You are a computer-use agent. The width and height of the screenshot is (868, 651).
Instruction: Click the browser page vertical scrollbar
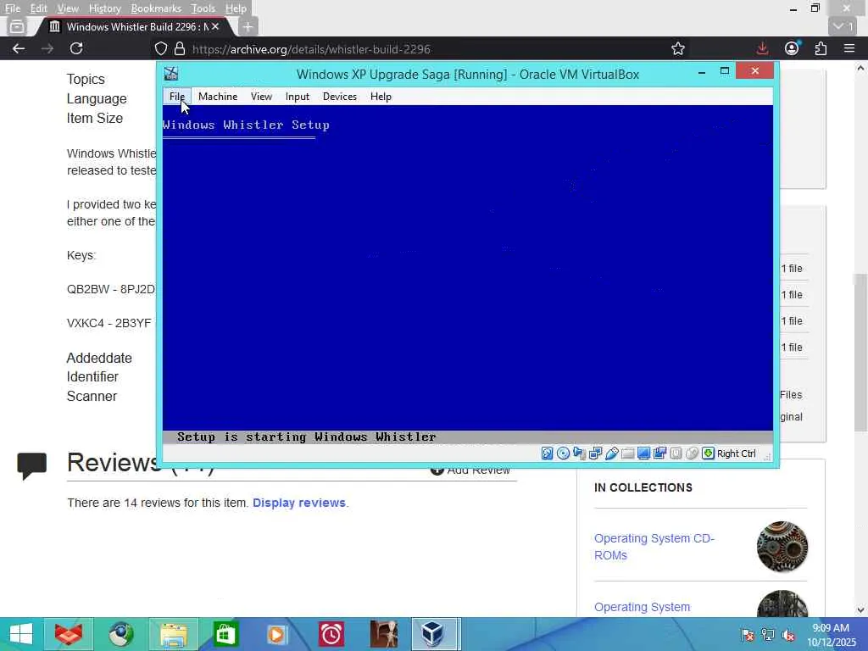point(860,354)
